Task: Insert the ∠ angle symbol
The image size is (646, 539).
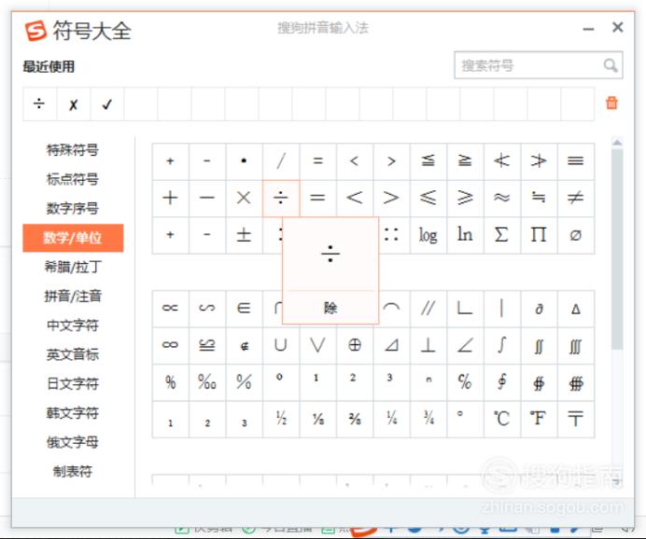Action: (x=465, y=345)
